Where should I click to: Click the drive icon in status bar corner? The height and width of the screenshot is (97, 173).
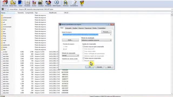tap(2, 96)
